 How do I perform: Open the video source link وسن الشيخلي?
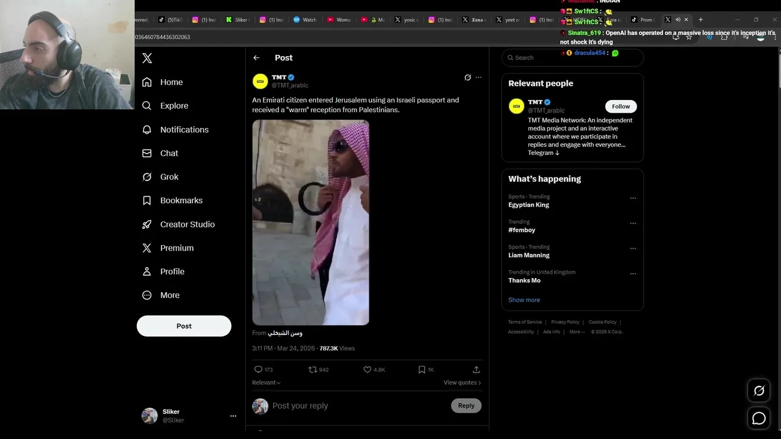tap(285, 333)
